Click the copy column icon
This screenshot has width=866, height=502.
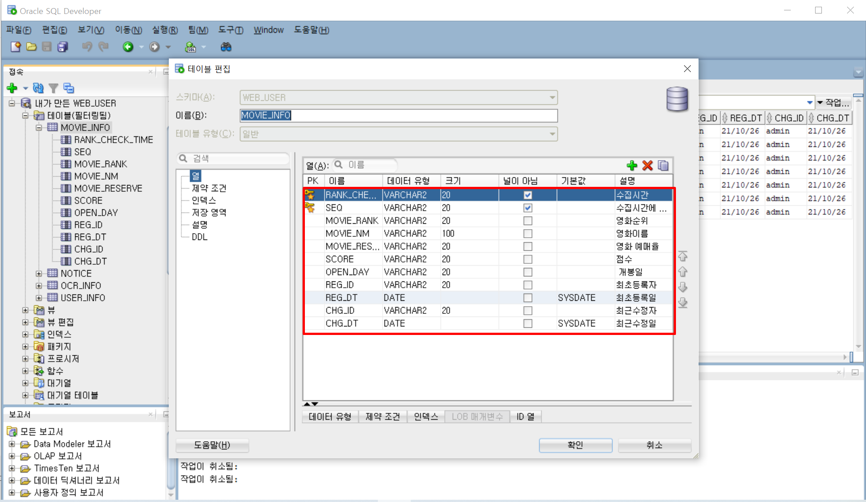pyautogui.click(x=663, y=166)
